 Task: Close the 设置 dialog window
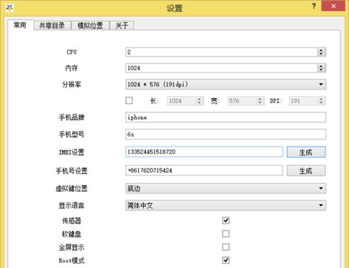[333, 6]
